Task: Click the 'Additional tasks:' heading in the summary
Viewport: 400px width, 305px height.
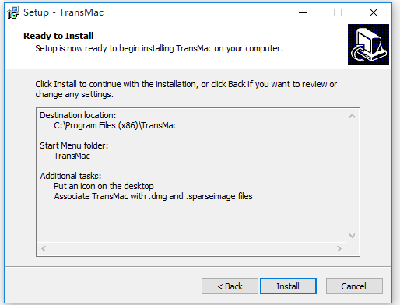Action: [71, 176]
